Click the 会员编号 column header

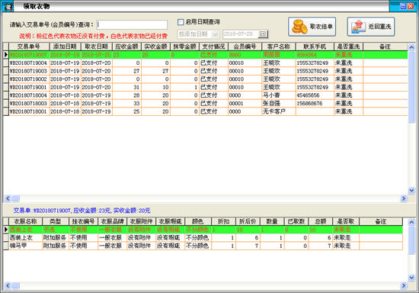click(x=245, y=47)
